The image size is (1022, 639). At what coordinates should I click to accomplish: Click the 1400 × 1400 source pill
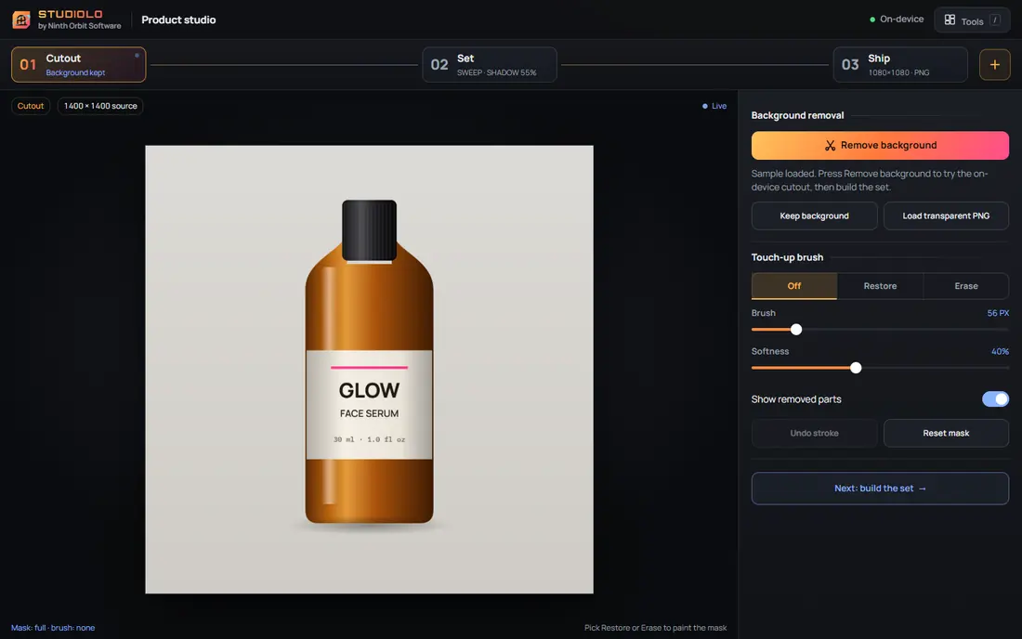[100, 106]
